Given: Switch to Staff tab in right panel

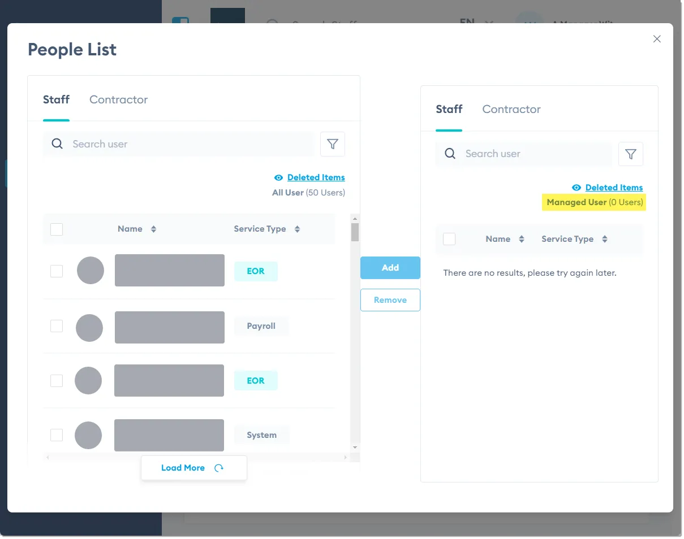Looking at the screenshot, I should point(449,110).
